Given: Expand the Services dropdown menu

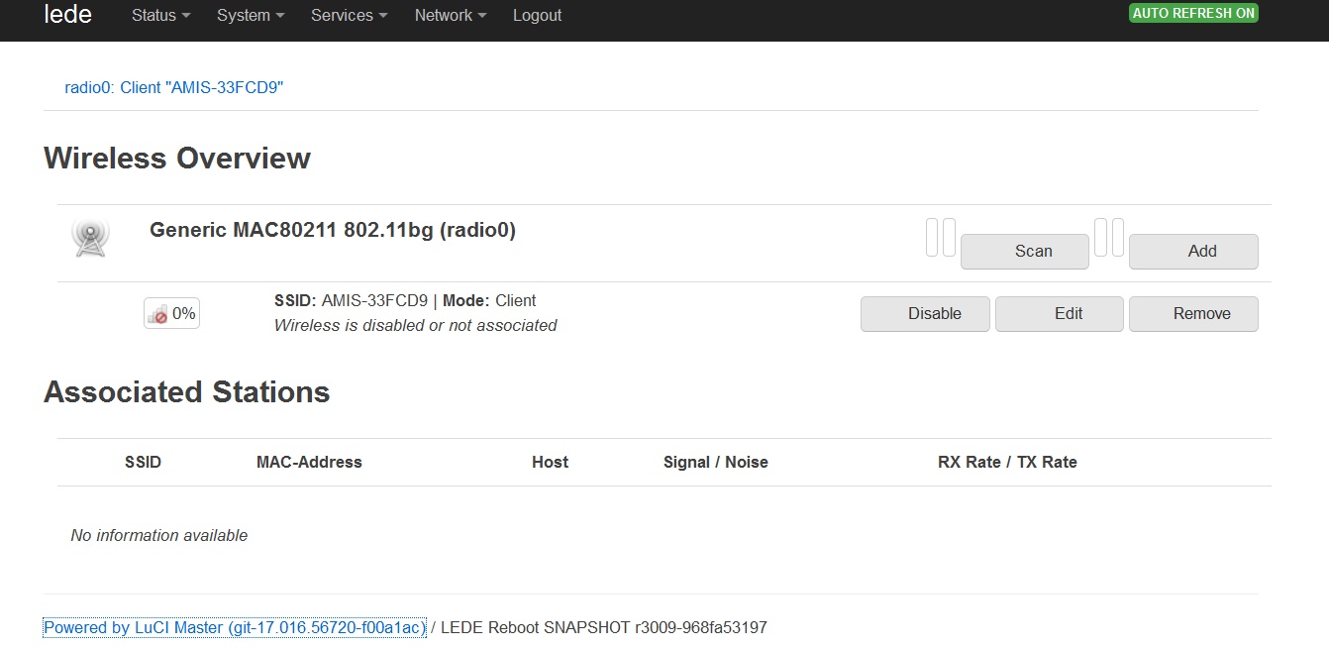Looking at the screenshot, I should pos(349,16).
